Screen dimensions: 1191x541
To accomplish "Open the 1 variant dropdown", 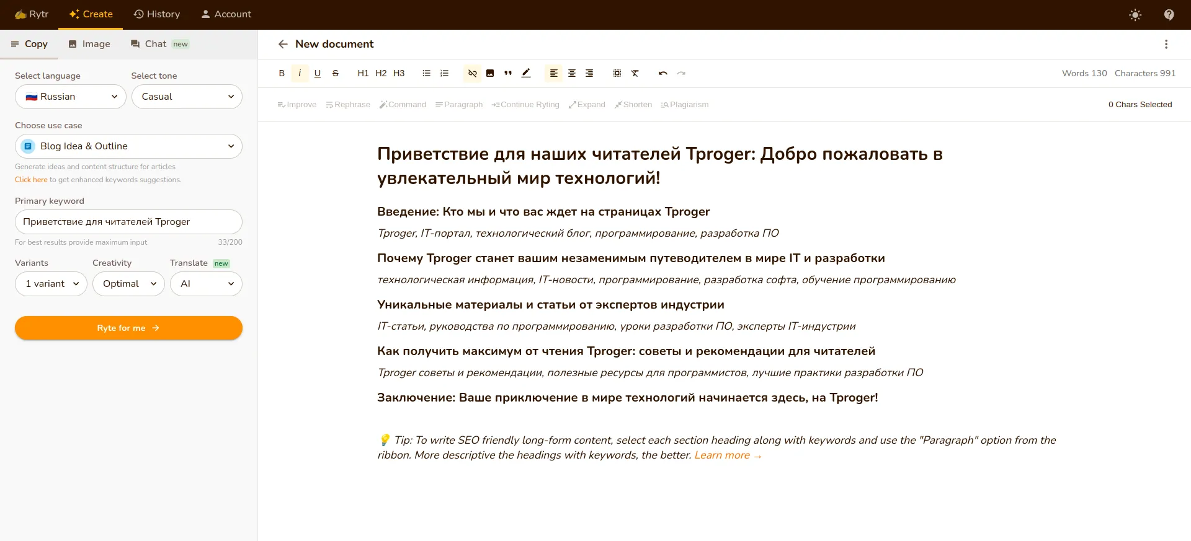I will [51, 284].
